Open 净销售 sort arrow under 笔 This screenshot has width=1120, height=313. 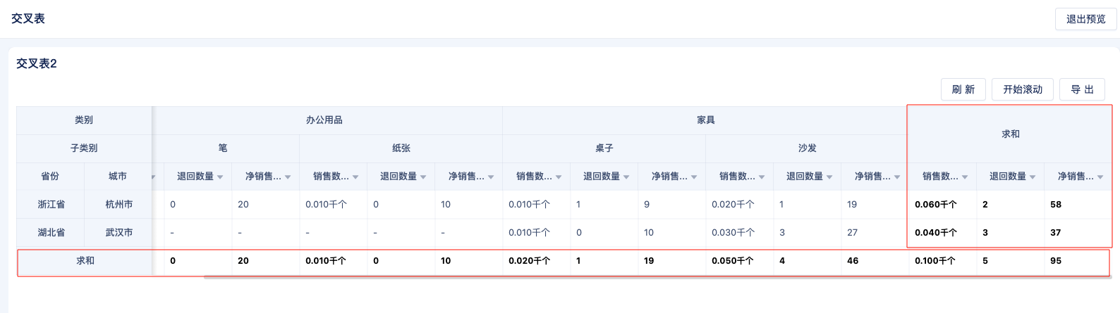(x=288, y=177)
